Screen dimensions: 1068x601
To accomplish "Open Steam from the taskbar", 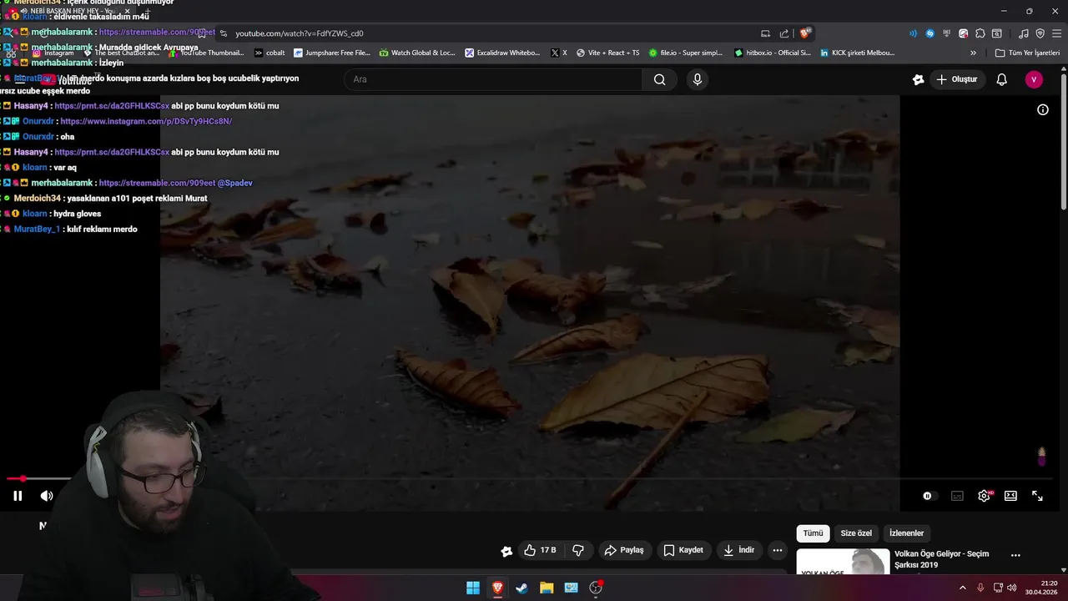I will [521, 588].
